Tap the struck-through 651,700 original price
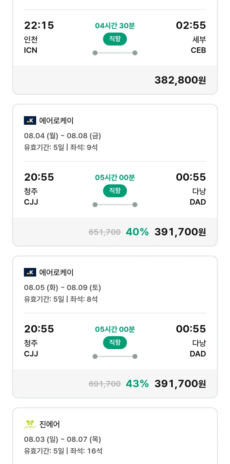Viewport: 230px width, 464px height. [x=105, y=232]
